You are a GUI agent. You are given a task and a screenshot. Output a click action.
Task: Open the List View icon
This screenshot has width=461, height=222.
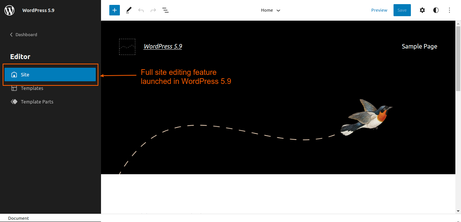pyautogui.click(x=165, y=10)
